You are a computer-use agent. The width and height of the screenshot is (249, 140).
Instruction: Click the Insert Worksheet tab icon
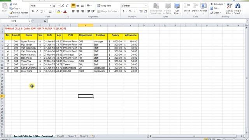coord(93,136)
